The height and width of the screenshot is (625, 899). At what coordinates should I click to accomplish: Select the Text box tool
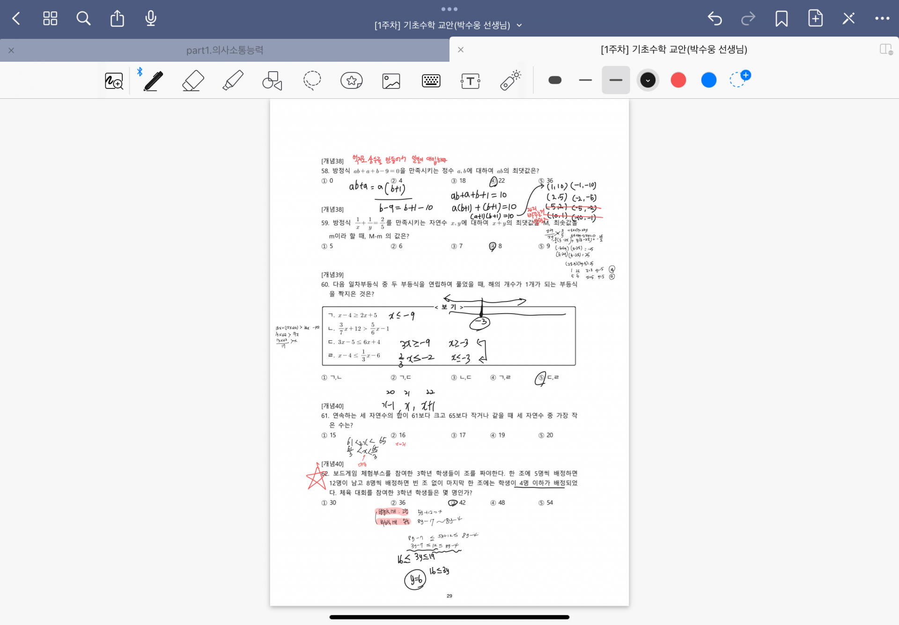470,81
